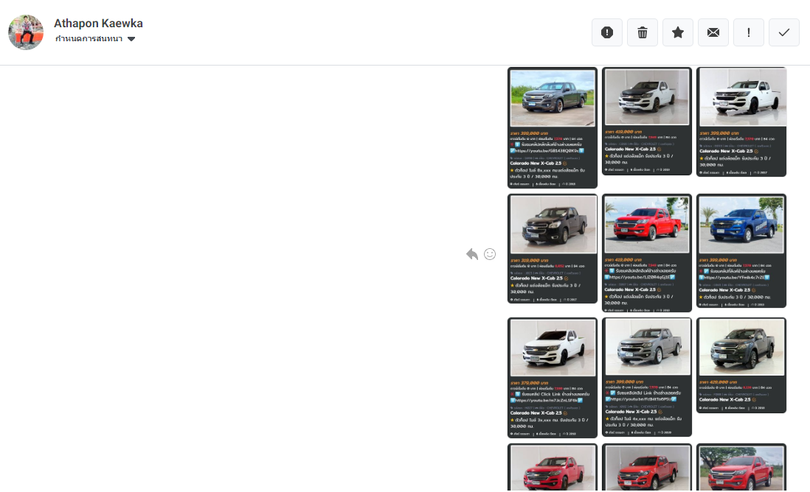Screen dimensions: 810x492
Task: Mark the conversation done with the checkmark icon
Action: pyautogui.click(x=783, y=32)
